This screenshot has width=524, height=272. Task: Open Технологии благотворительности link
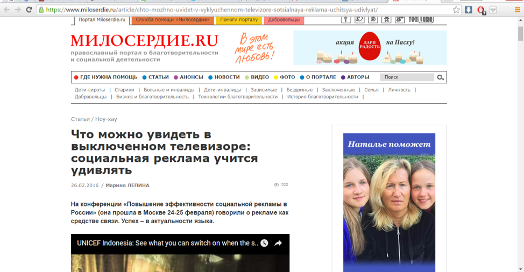[238, 97]
